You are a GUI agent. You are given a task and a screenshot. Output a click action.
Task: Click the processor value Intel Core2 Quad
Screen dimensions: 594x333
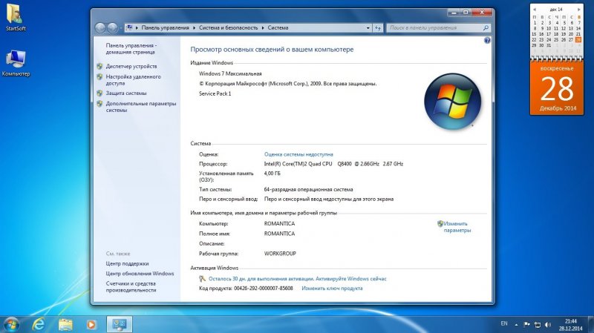pyautogui.click(x=333, y=164)
